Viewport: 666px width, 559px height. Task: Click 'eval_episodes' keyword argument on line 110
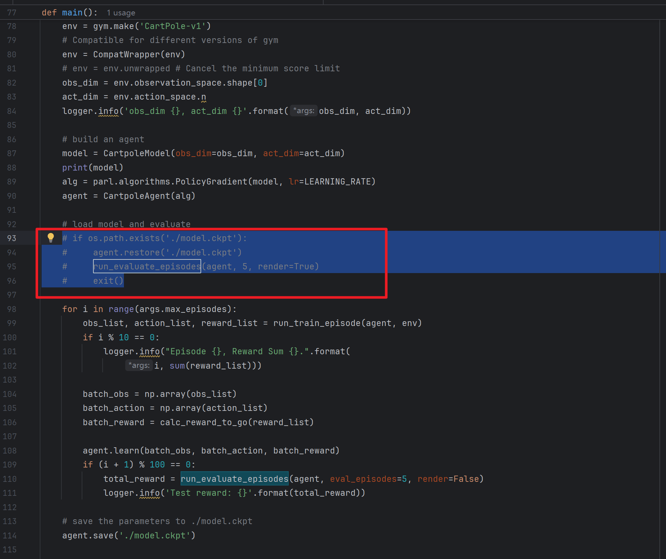(363, 479)
